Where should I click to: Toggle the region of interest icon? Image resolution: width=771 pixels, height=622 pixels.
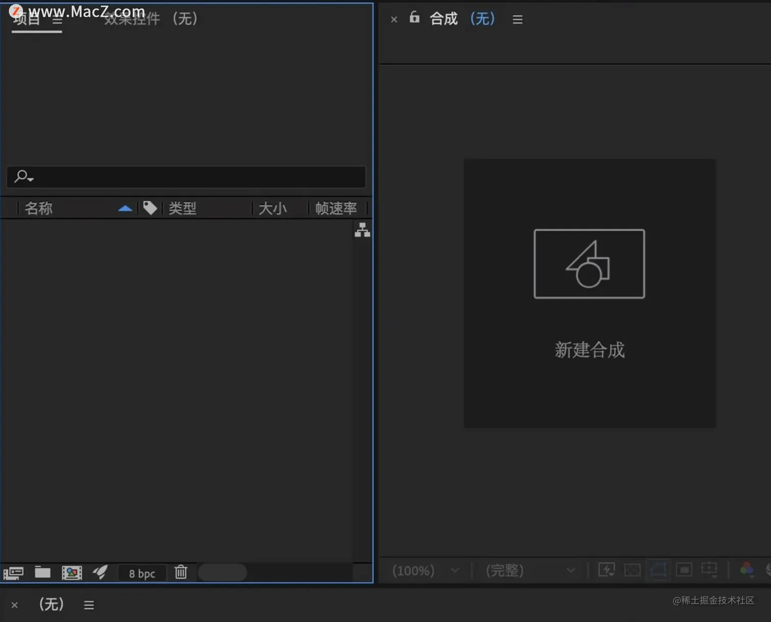[684, 570]
